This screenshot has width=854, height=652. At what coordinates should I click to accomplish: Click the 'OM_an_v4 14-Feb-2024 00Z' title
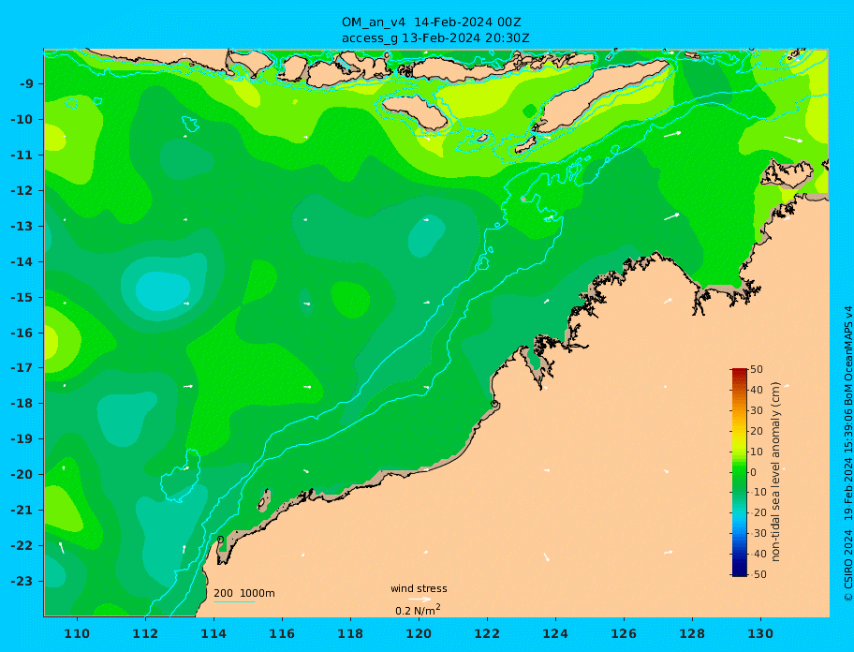coord(432,22)
